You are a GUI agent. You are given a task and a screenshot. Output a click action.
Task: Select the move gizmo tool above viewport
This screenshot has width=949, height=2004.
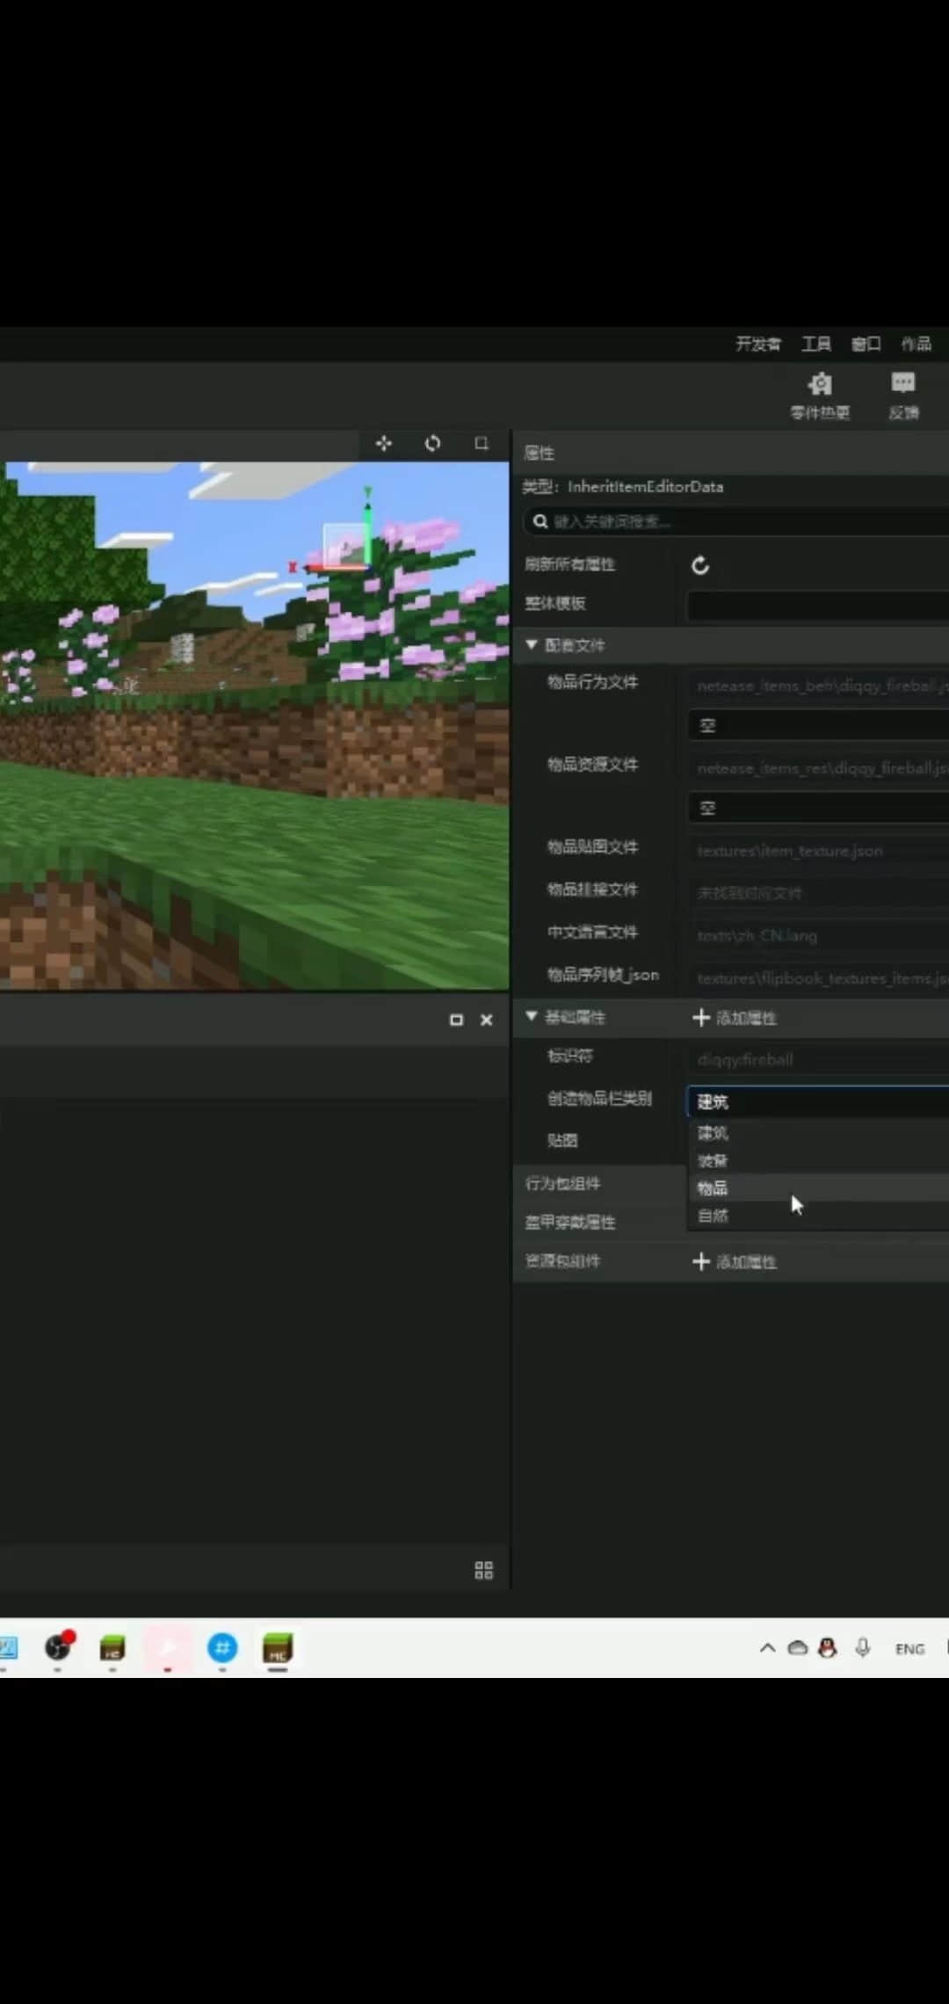click(x=384, y=444)
